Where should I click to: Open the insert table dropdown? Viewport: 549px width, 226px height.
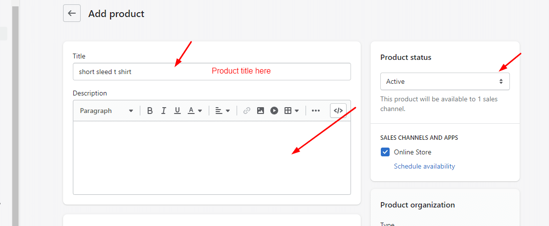[291, 111]
